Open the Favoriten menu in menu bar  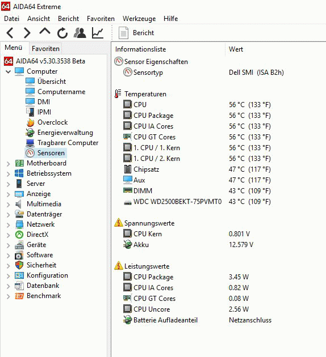pos(101,19)
